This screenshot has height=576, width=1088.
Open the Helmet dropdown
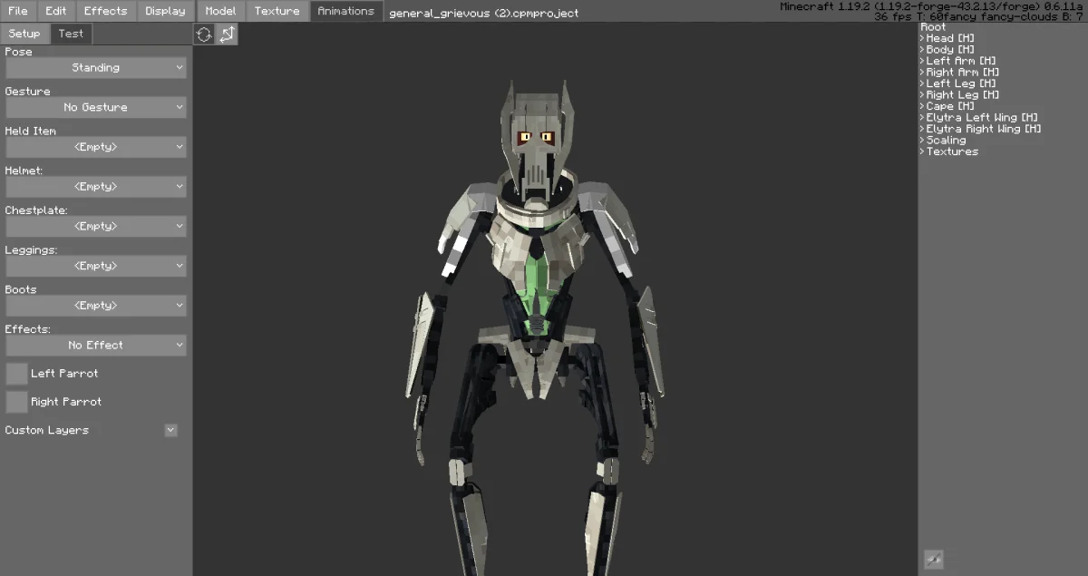pyautogui.click(x=96, y=186)
